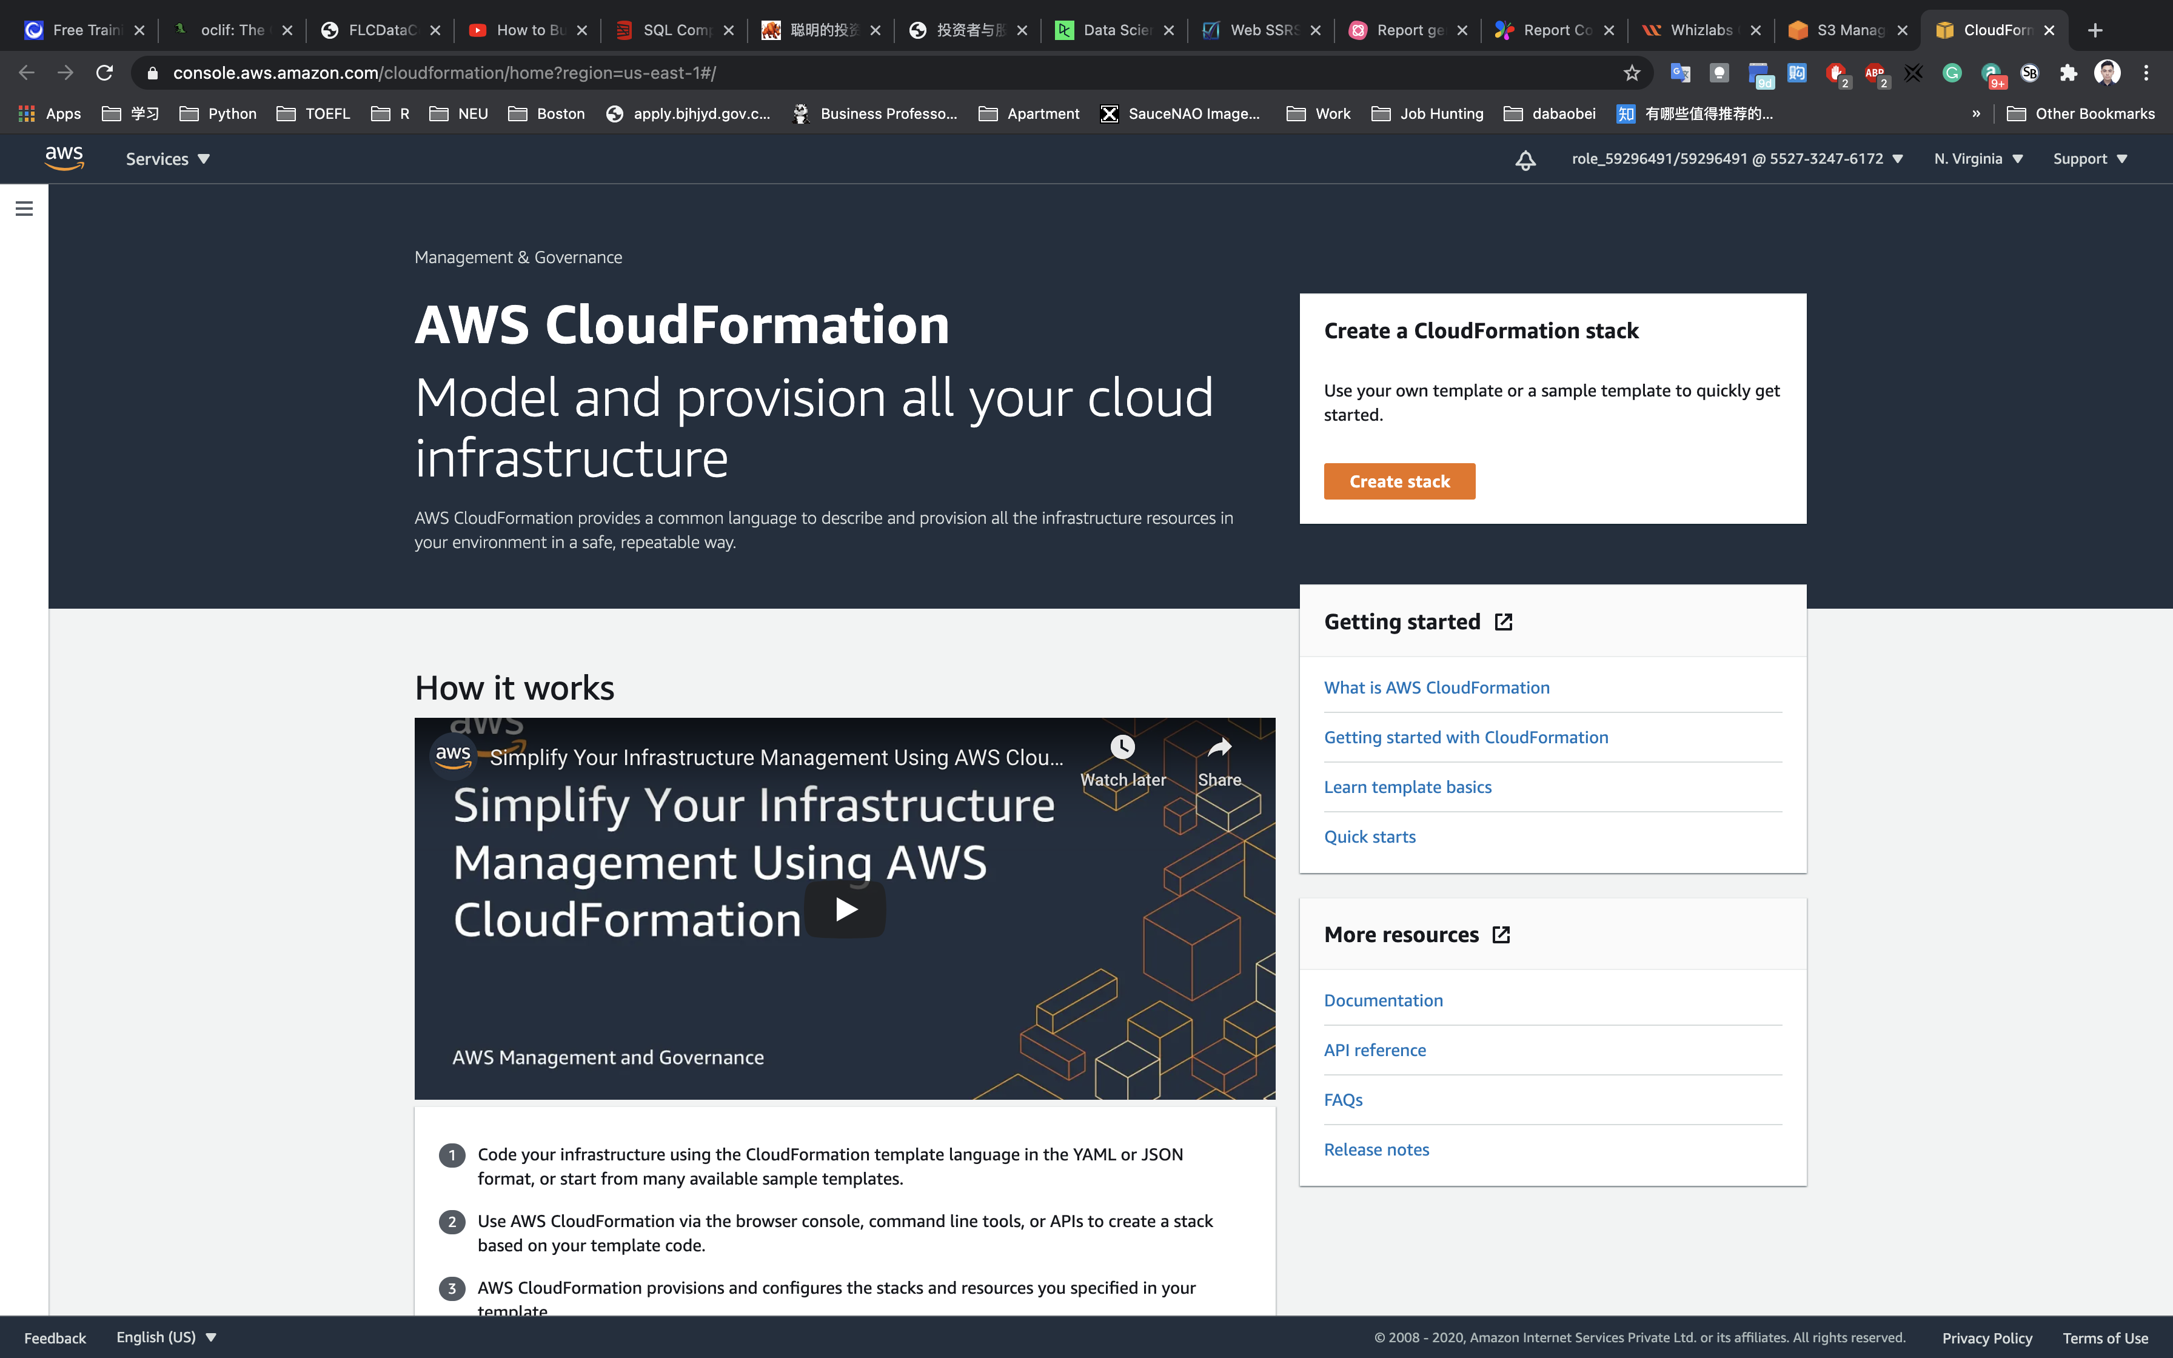Image resolution: width=2173 pixels, height=1358 pixels.
Task: Click the video Share arrow icon
Action: click(1219, 748)
